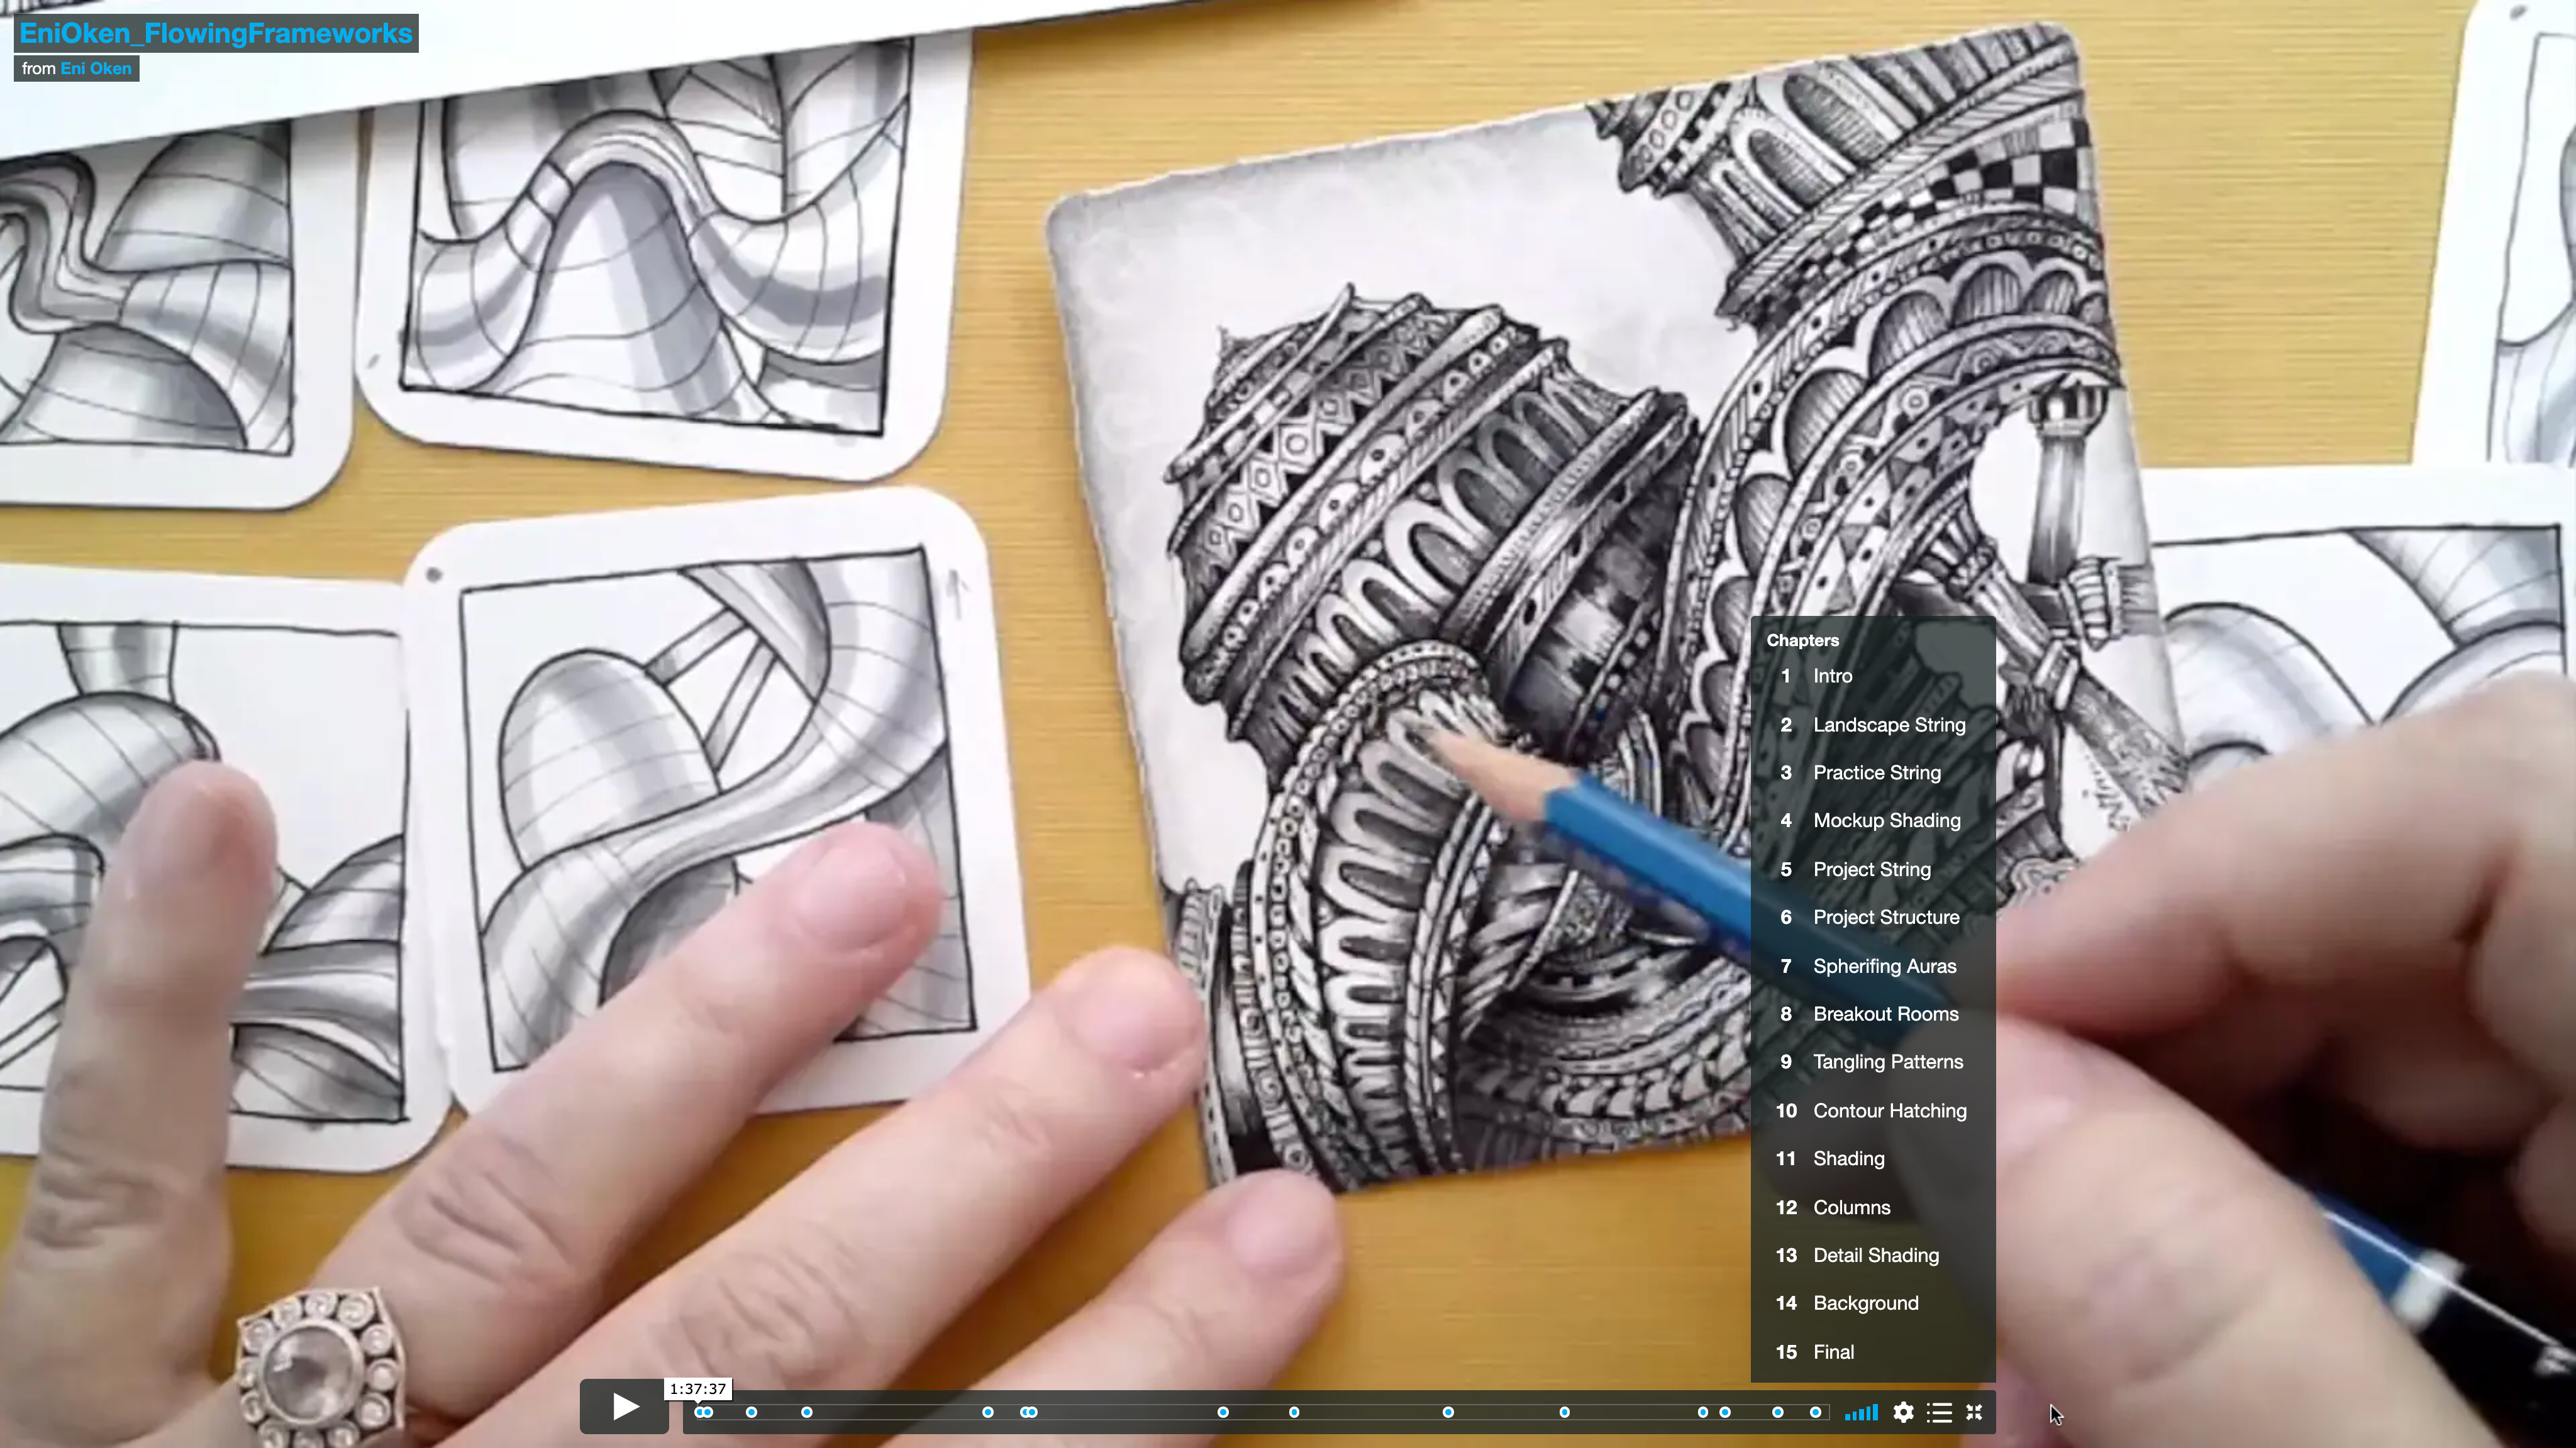
Task: Select chapter 7 Spherifing Auras
Action: 1873,967
